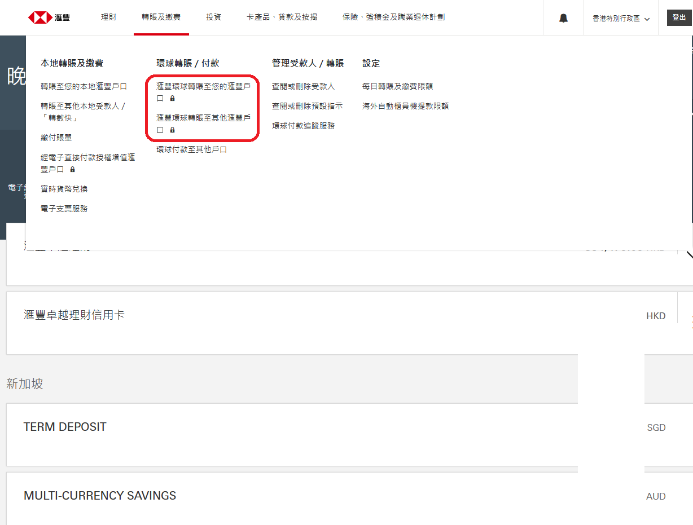Click the HKD currency label
This screenshot has width=693, height=525.
[x=656, y=316]
